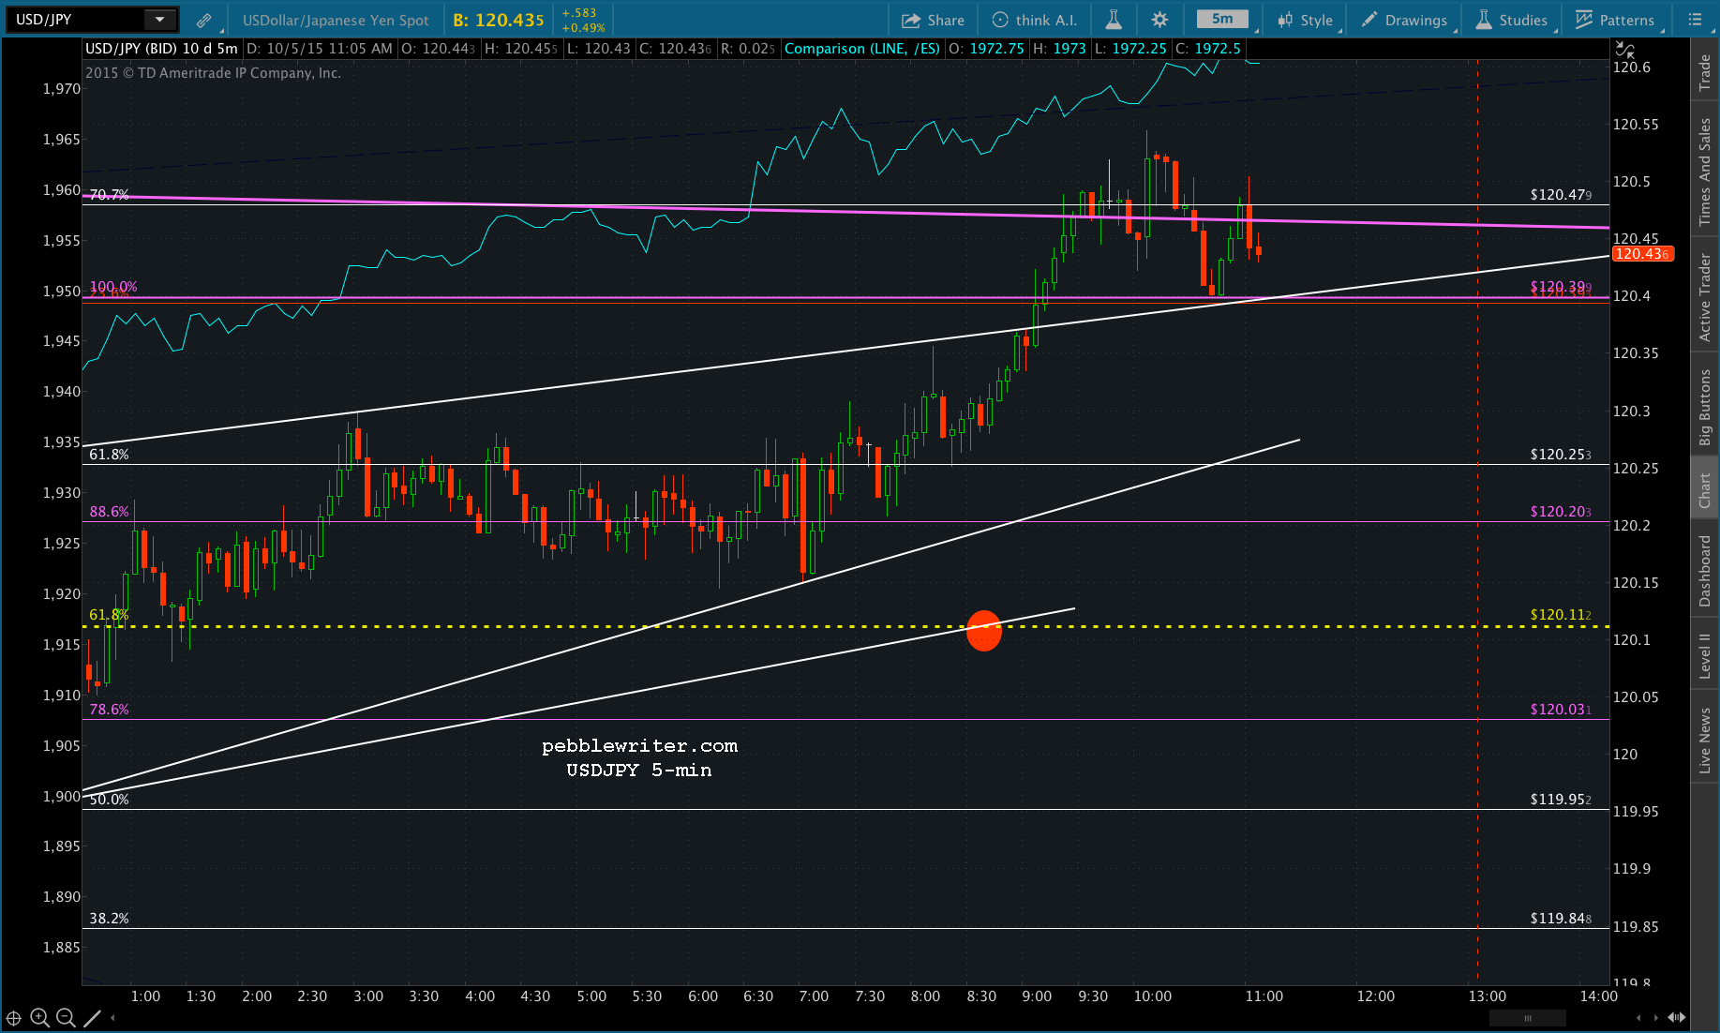Open the flask quick study icon
1720x1033 pixels.
coord(1114,20)
